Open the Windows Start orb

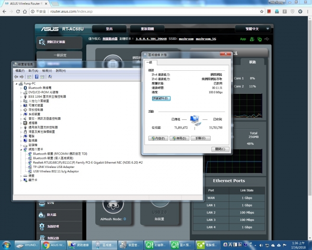6,245
